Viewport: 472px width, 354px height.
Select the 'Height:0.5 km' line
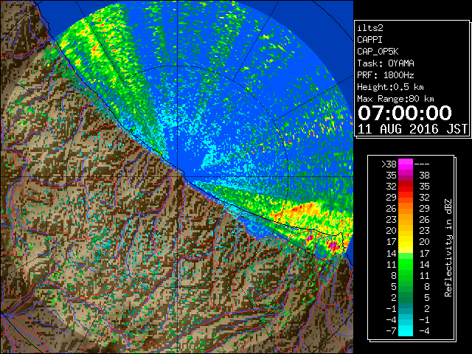pyautogui.click(x=390, y=87)
